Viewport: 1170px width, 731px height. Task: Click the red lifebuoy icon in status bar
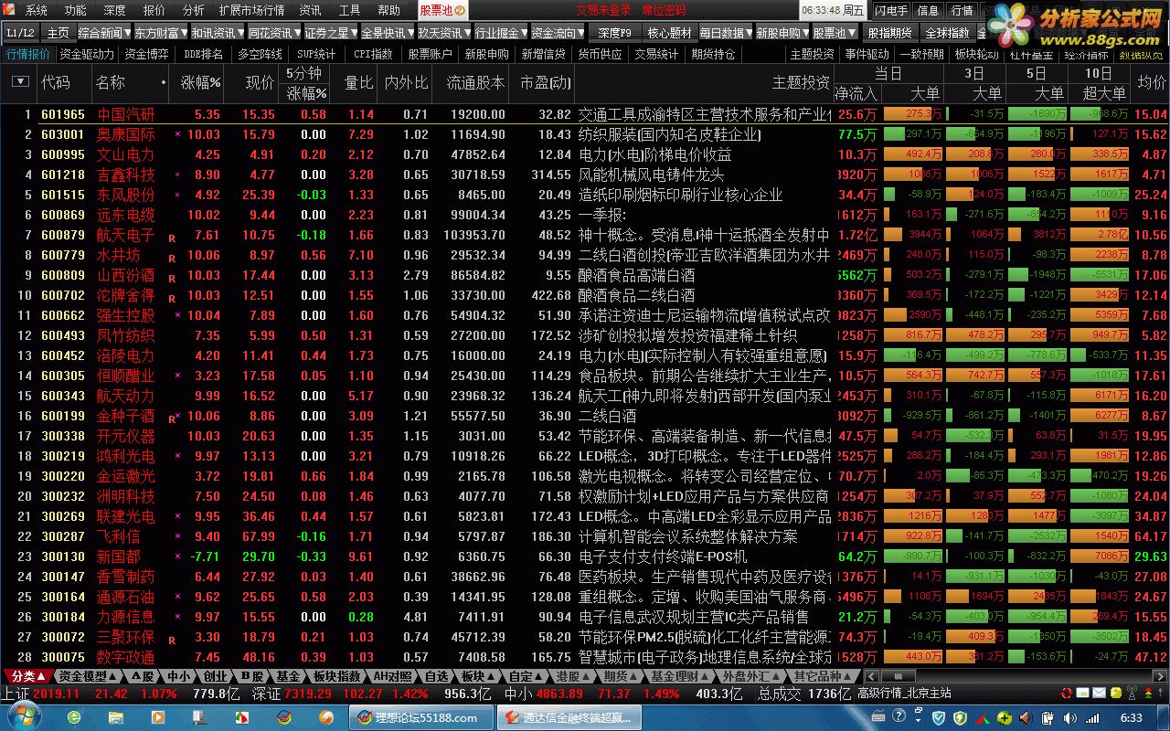pos(1067,694)
